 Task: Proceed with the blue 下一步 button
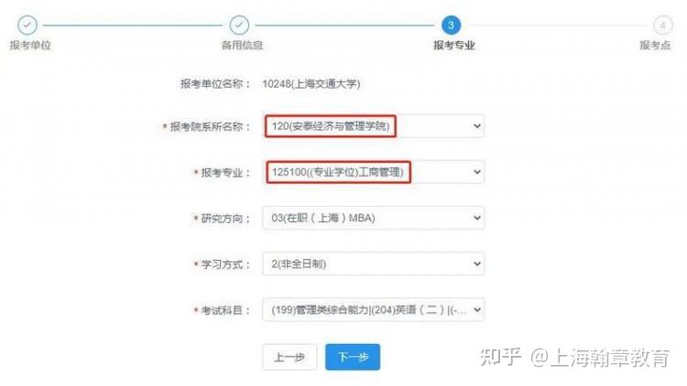coord(353,357)
